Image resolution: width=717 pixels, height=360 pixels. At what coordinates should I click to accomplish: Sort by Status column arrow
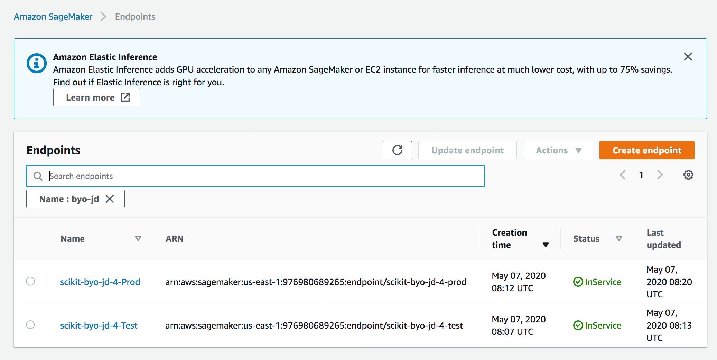(x=619, y=239)
